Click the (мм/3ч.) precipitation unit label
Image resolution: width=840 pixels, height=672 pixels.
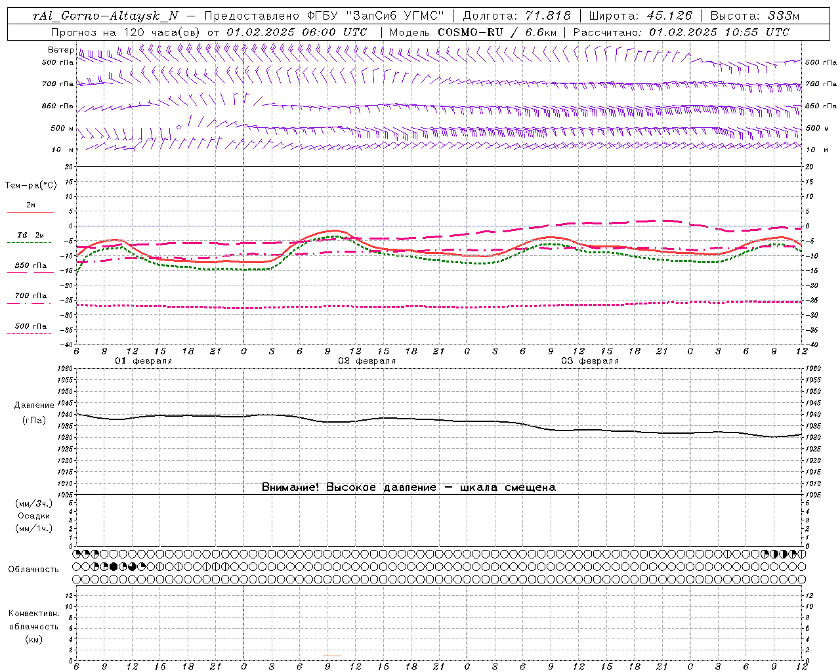34,503
